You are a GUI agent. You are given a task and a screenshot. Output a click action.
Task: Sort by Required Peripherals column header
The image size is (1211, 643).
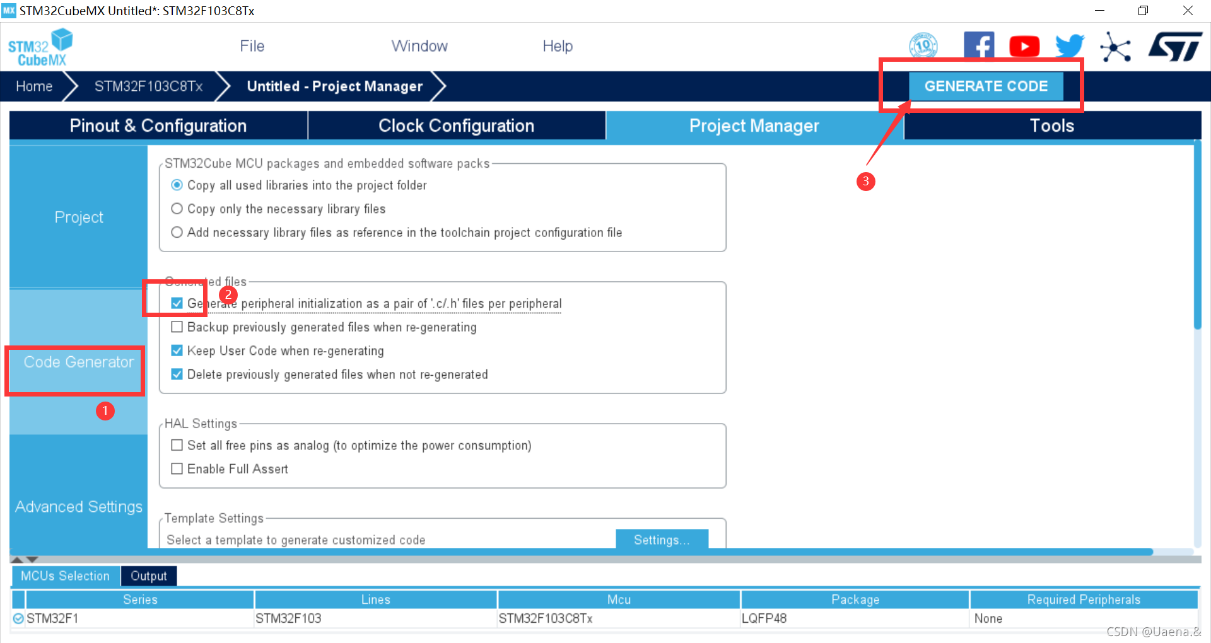pos(1084,600)
